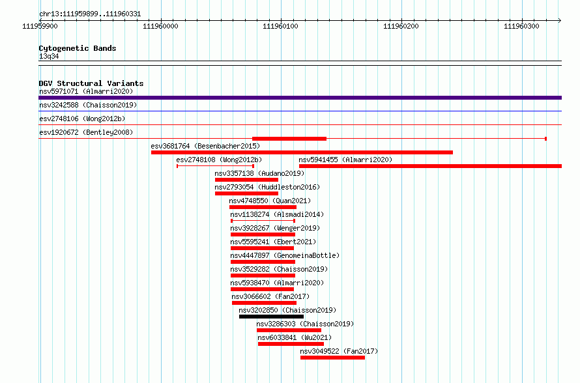This screenshot has width=580, height=383.
Task: Select the thin esv2748108 variant line
Action: [x=215, y=166]
